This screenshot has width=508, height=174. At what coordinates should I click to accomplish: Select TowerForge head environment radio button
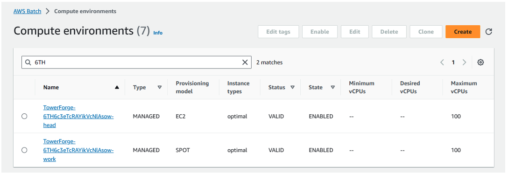[x=24, y=117]
